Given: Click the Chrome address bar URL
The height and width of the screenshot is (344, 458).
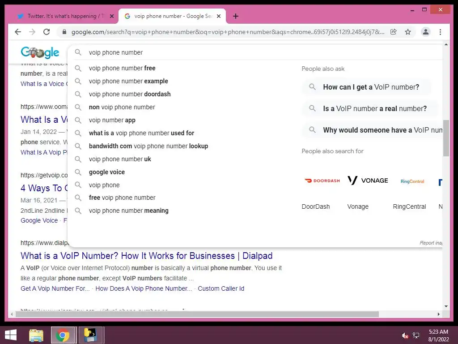Looking at the screenshot, I should tap(228, 32).
